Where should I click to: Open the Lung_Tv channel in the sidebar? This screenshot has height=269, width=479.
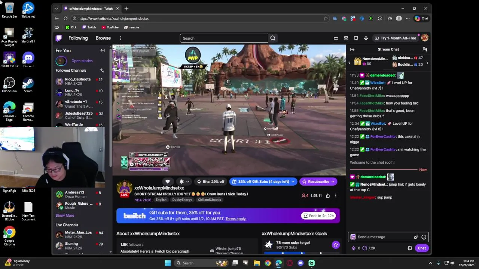(79, 93)
